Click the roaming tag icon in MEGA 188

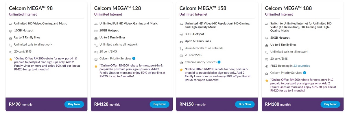[267, 66]
